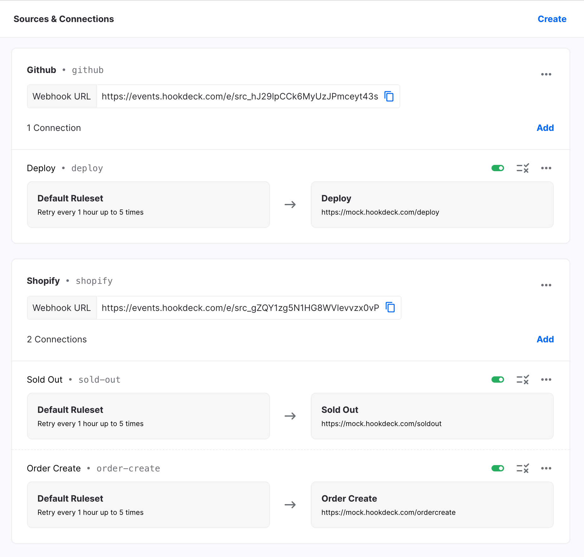Copy the Shopify webhook URL

tap(390, 307)
